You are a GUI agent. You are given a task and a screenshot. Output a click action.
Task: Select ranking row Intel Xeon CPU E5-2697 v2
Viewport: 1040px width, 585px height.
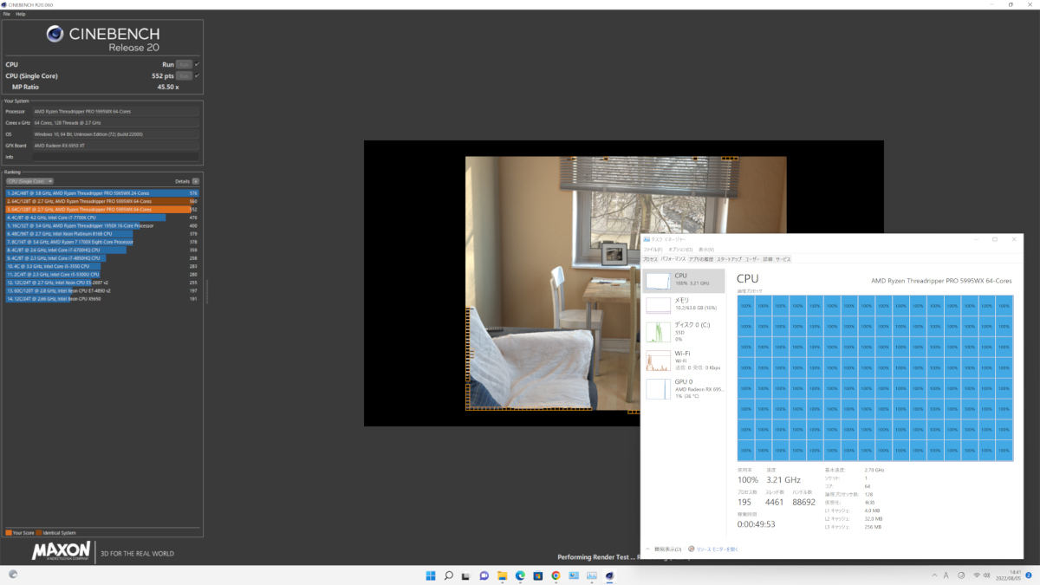pos(102,283)
